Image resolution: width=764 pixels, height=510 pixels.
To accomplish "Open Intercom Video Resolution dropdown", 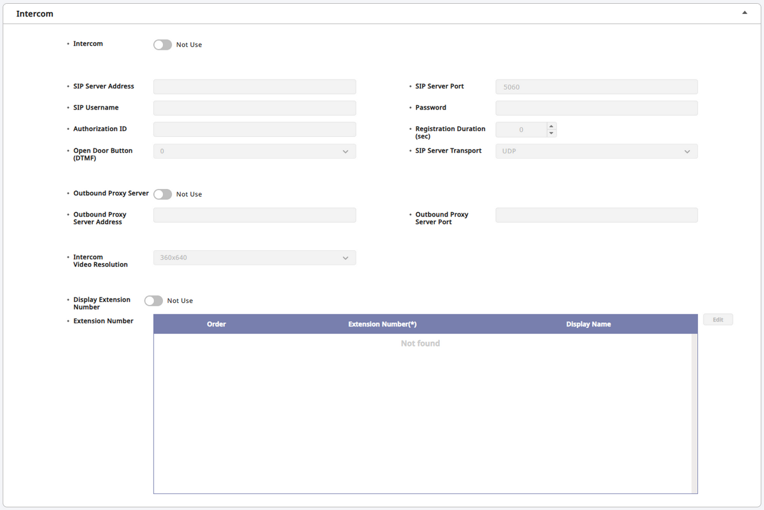I will click(x=255, y=258).
